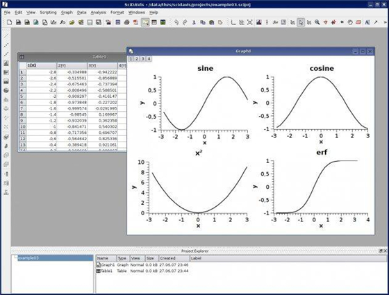Select example03 folder in project tree
This screenshot has width=389, height=295.
click(x=28, y=258)
